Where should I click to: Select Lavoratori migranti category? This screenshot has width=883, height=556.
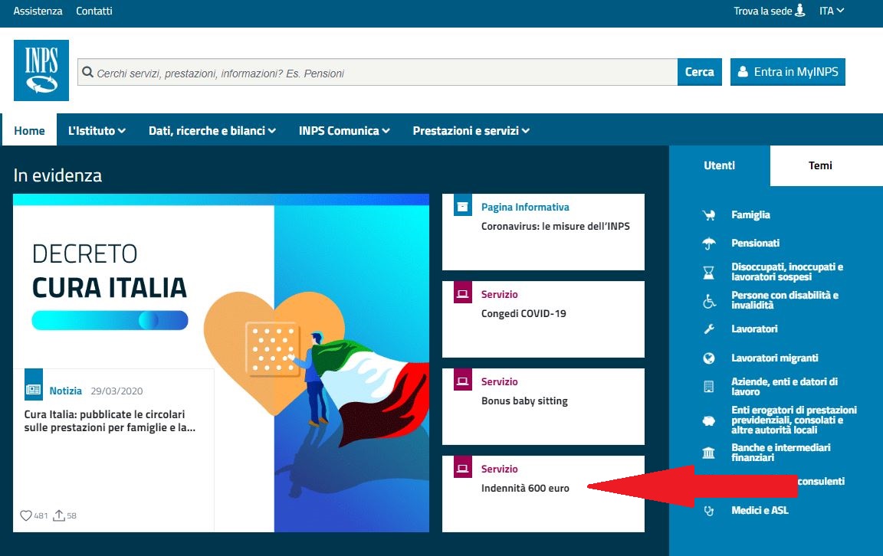tap(774, 358)
